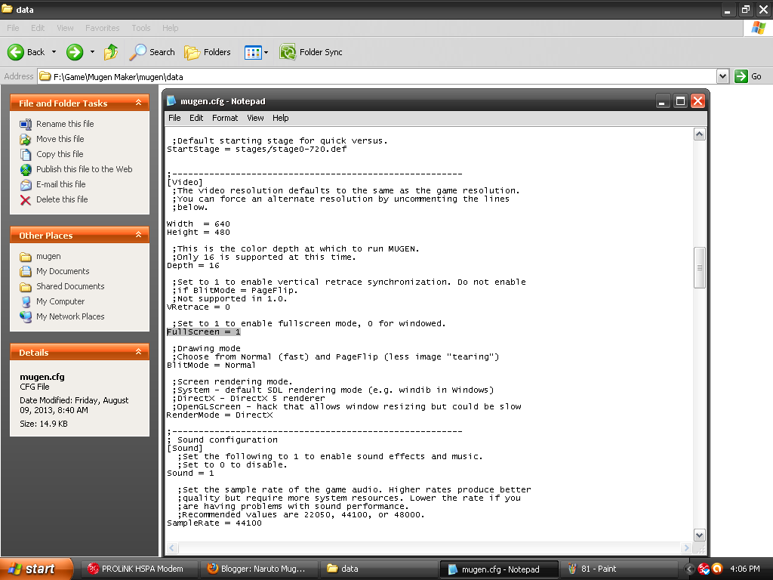
Task: Open the Favorites menu in Explorer
Action: pyautogui.click(x=102, y=28)
